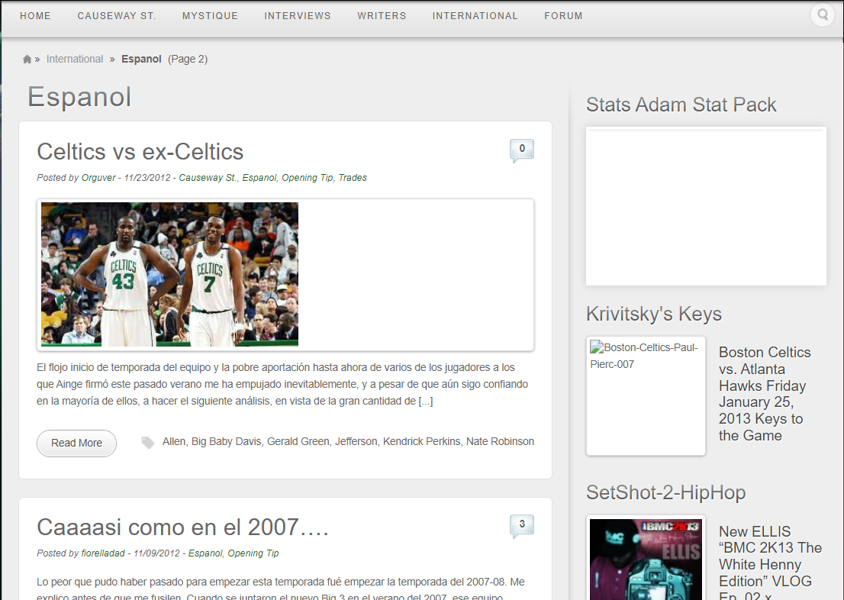Open the Kendrick Perkins tag
The image size is (844, 600).
[x=421, y=442]
